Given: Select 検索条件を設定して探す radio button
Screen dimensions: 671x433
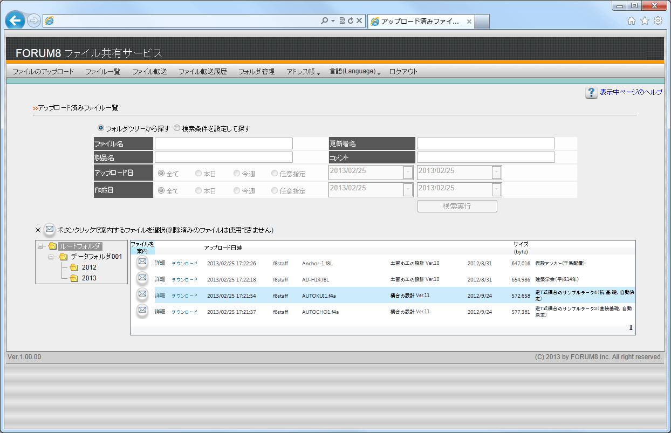Looking at the screenshot, I should coord(177,128).
